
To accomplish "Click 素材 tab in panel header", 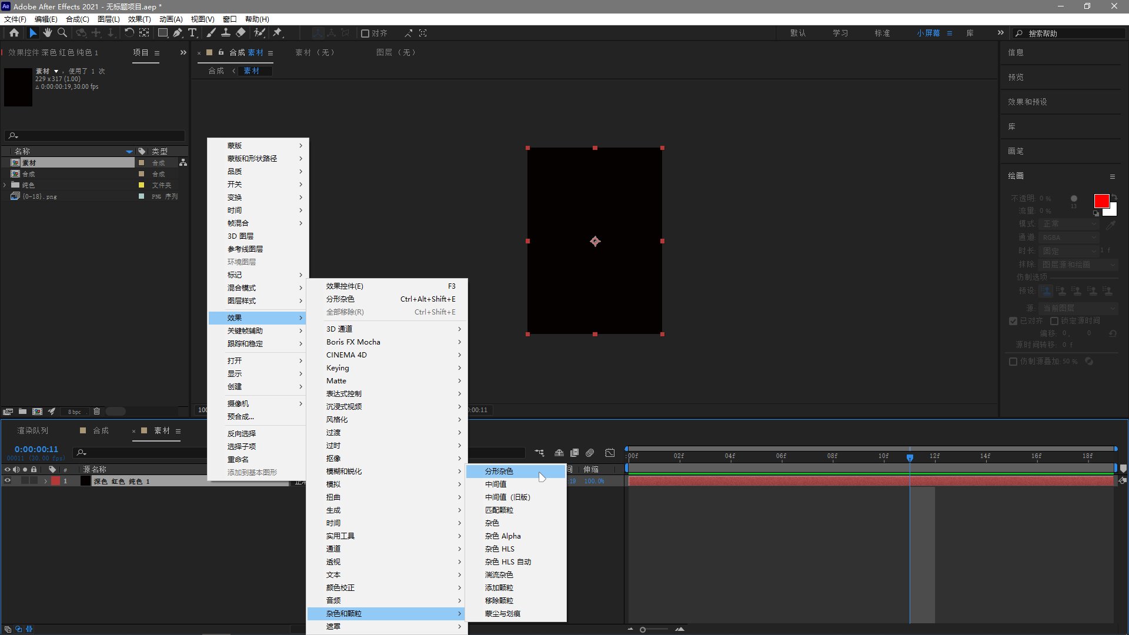I will [256, 52].
